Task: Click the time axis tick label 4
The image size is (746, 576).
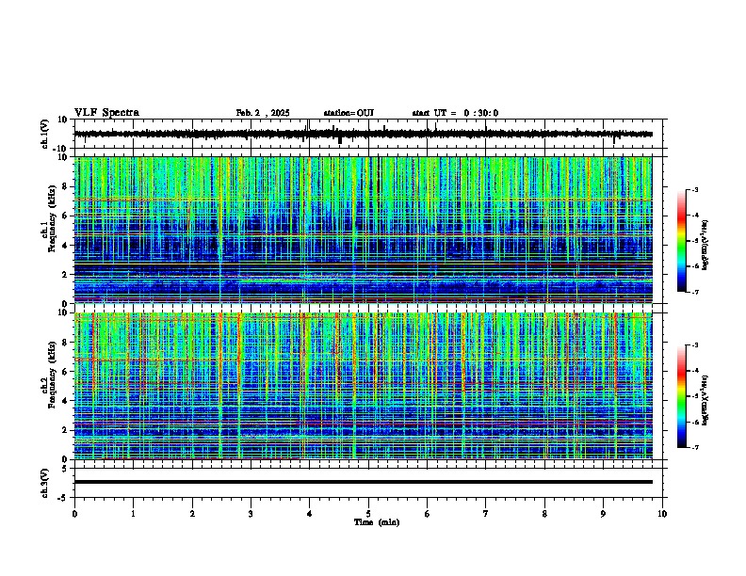Action: pos(310,514)
